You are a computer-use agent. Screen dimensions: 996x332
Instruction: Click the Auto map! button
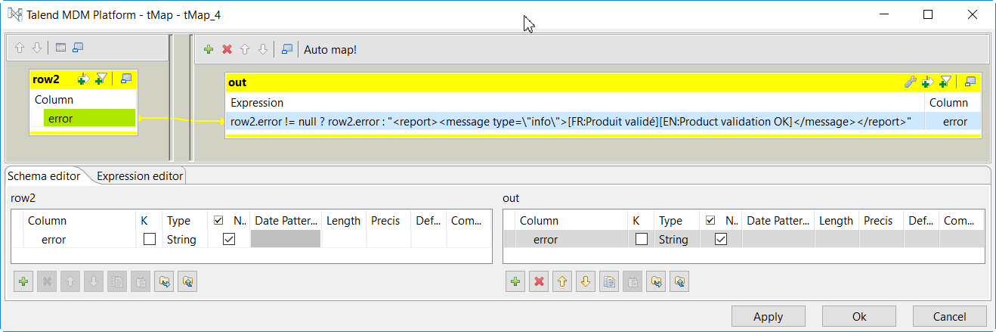pyautogui.click(x=329, y=50)
